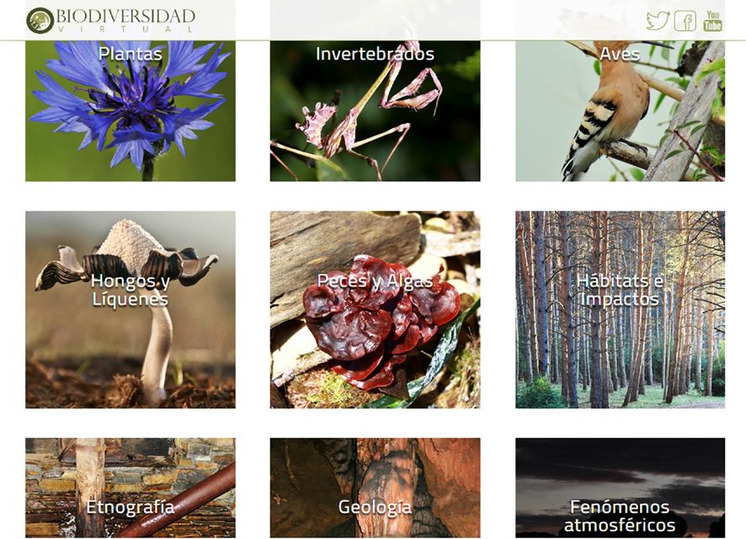The width and height of the screenshot is (746, 539).
Task: Click the Invertebrados label text
Action: (375, 54)
